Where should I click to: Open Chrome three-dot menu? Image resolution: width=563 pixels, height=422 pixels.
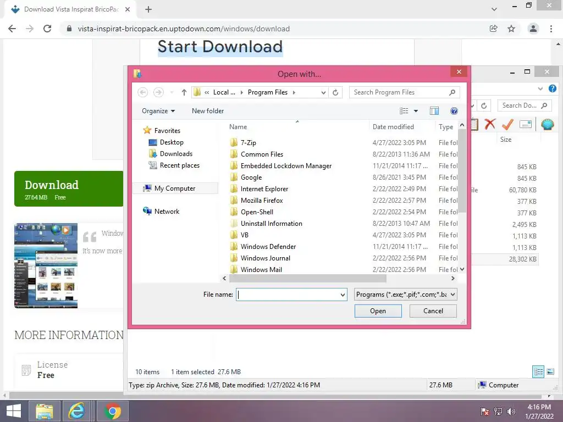click(551, 29)
